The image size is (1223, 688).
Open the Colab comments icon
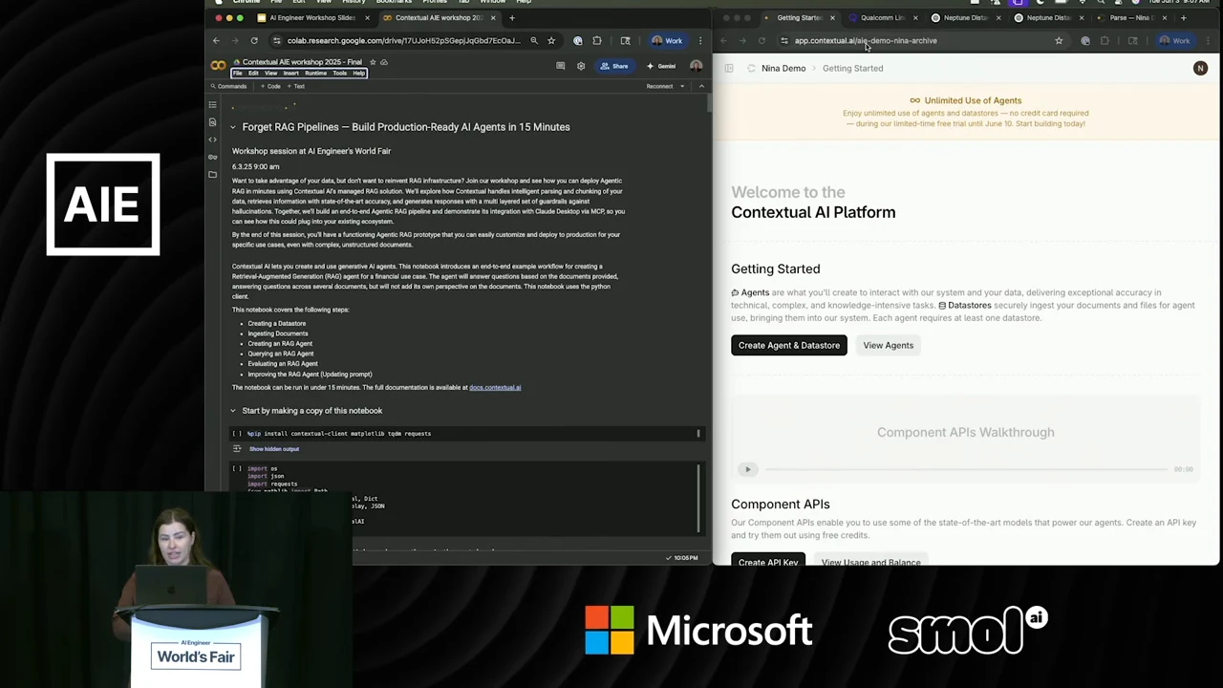tap(561, 66)
